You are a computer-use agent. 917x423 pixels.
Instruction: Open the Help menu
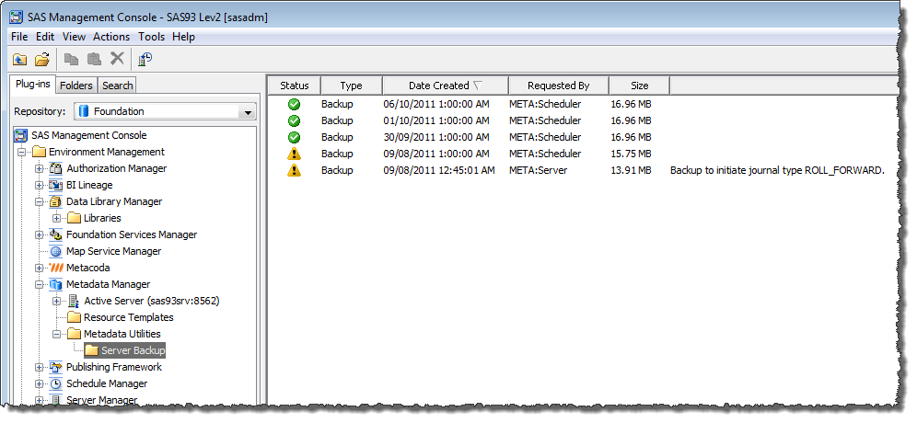(183, 37)
